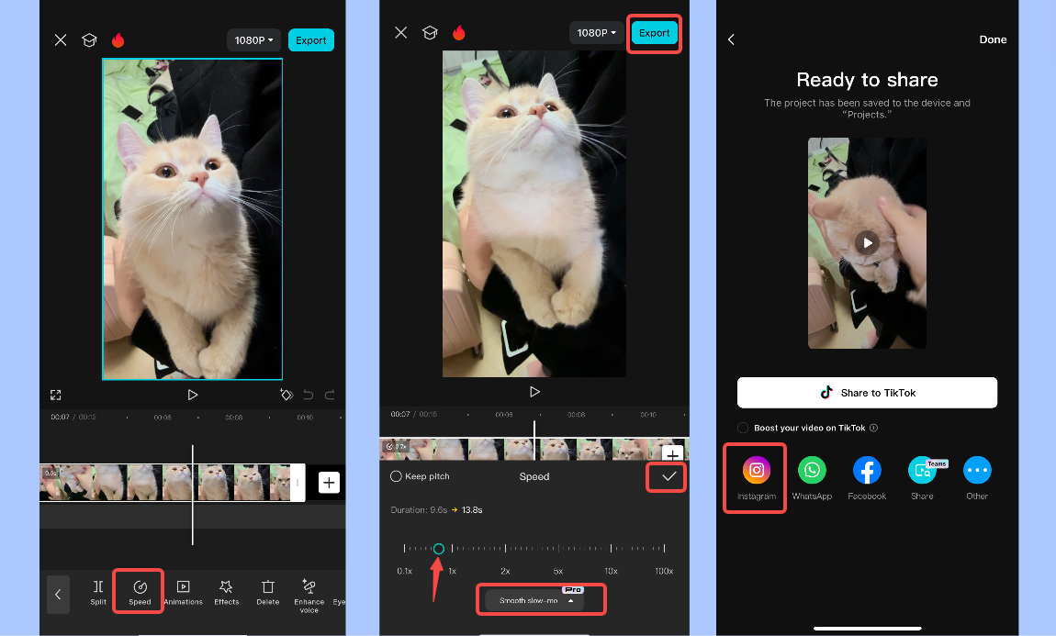Add a clip with the plus button in middle timeline
The image size is (1056, 636).
[673, 454]
